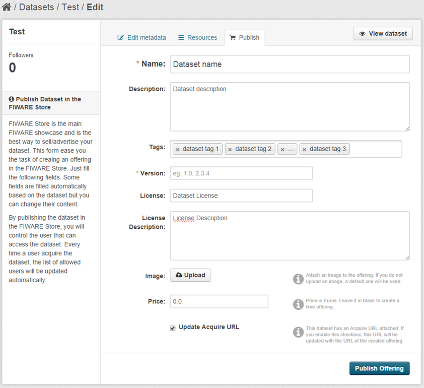
Task: Click the Publish cart icon
Action: pos(233,38)
